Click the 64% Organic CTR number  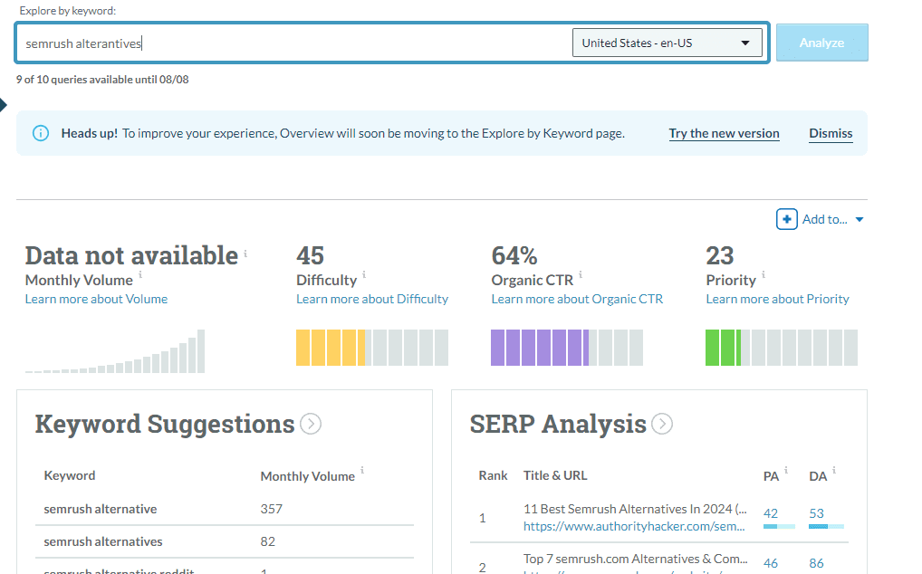pyautogui.click(x=514, y=255)
